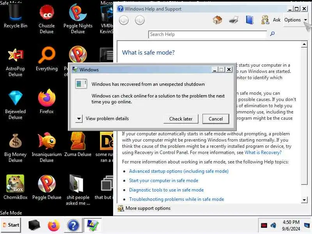Maximize the Windows Help and Support window

297,9
